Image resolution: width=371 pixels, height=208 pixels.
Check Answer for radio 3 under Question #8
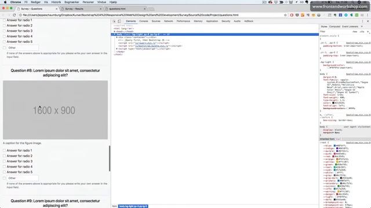tap(4, 161)
